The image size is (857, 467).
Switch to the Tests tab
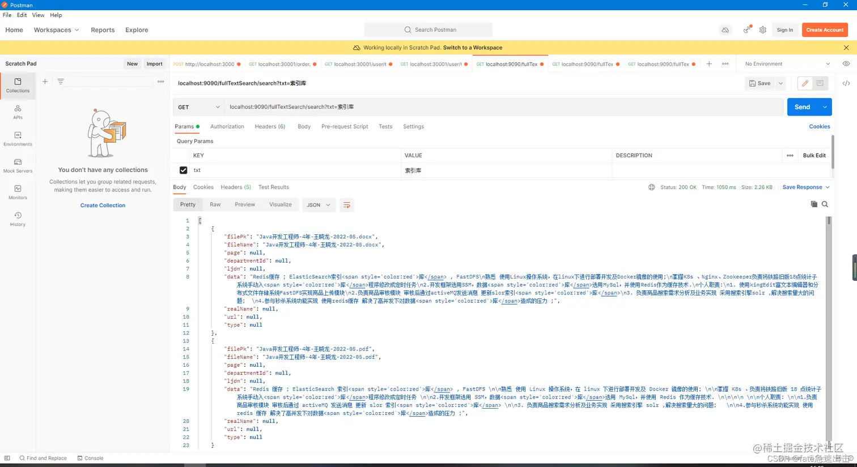click(x=385, y=127)
